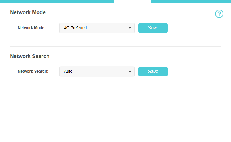Open the Network Search combo box
231x142 pixels.
click(x=97, y=72)
